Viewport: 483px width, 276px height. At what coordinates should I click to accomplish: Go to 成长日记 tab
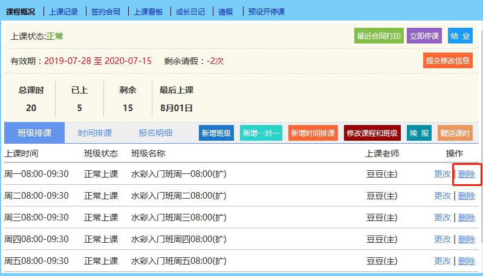coord(190,11)
